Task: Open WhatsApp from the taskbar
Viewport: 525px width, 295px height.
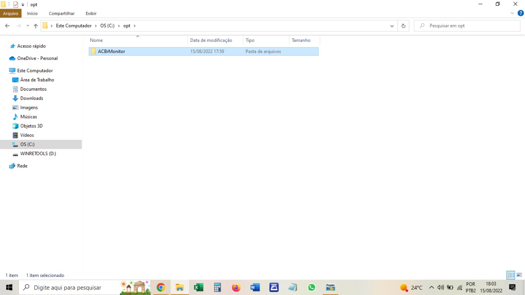Action: pos(312,288)
